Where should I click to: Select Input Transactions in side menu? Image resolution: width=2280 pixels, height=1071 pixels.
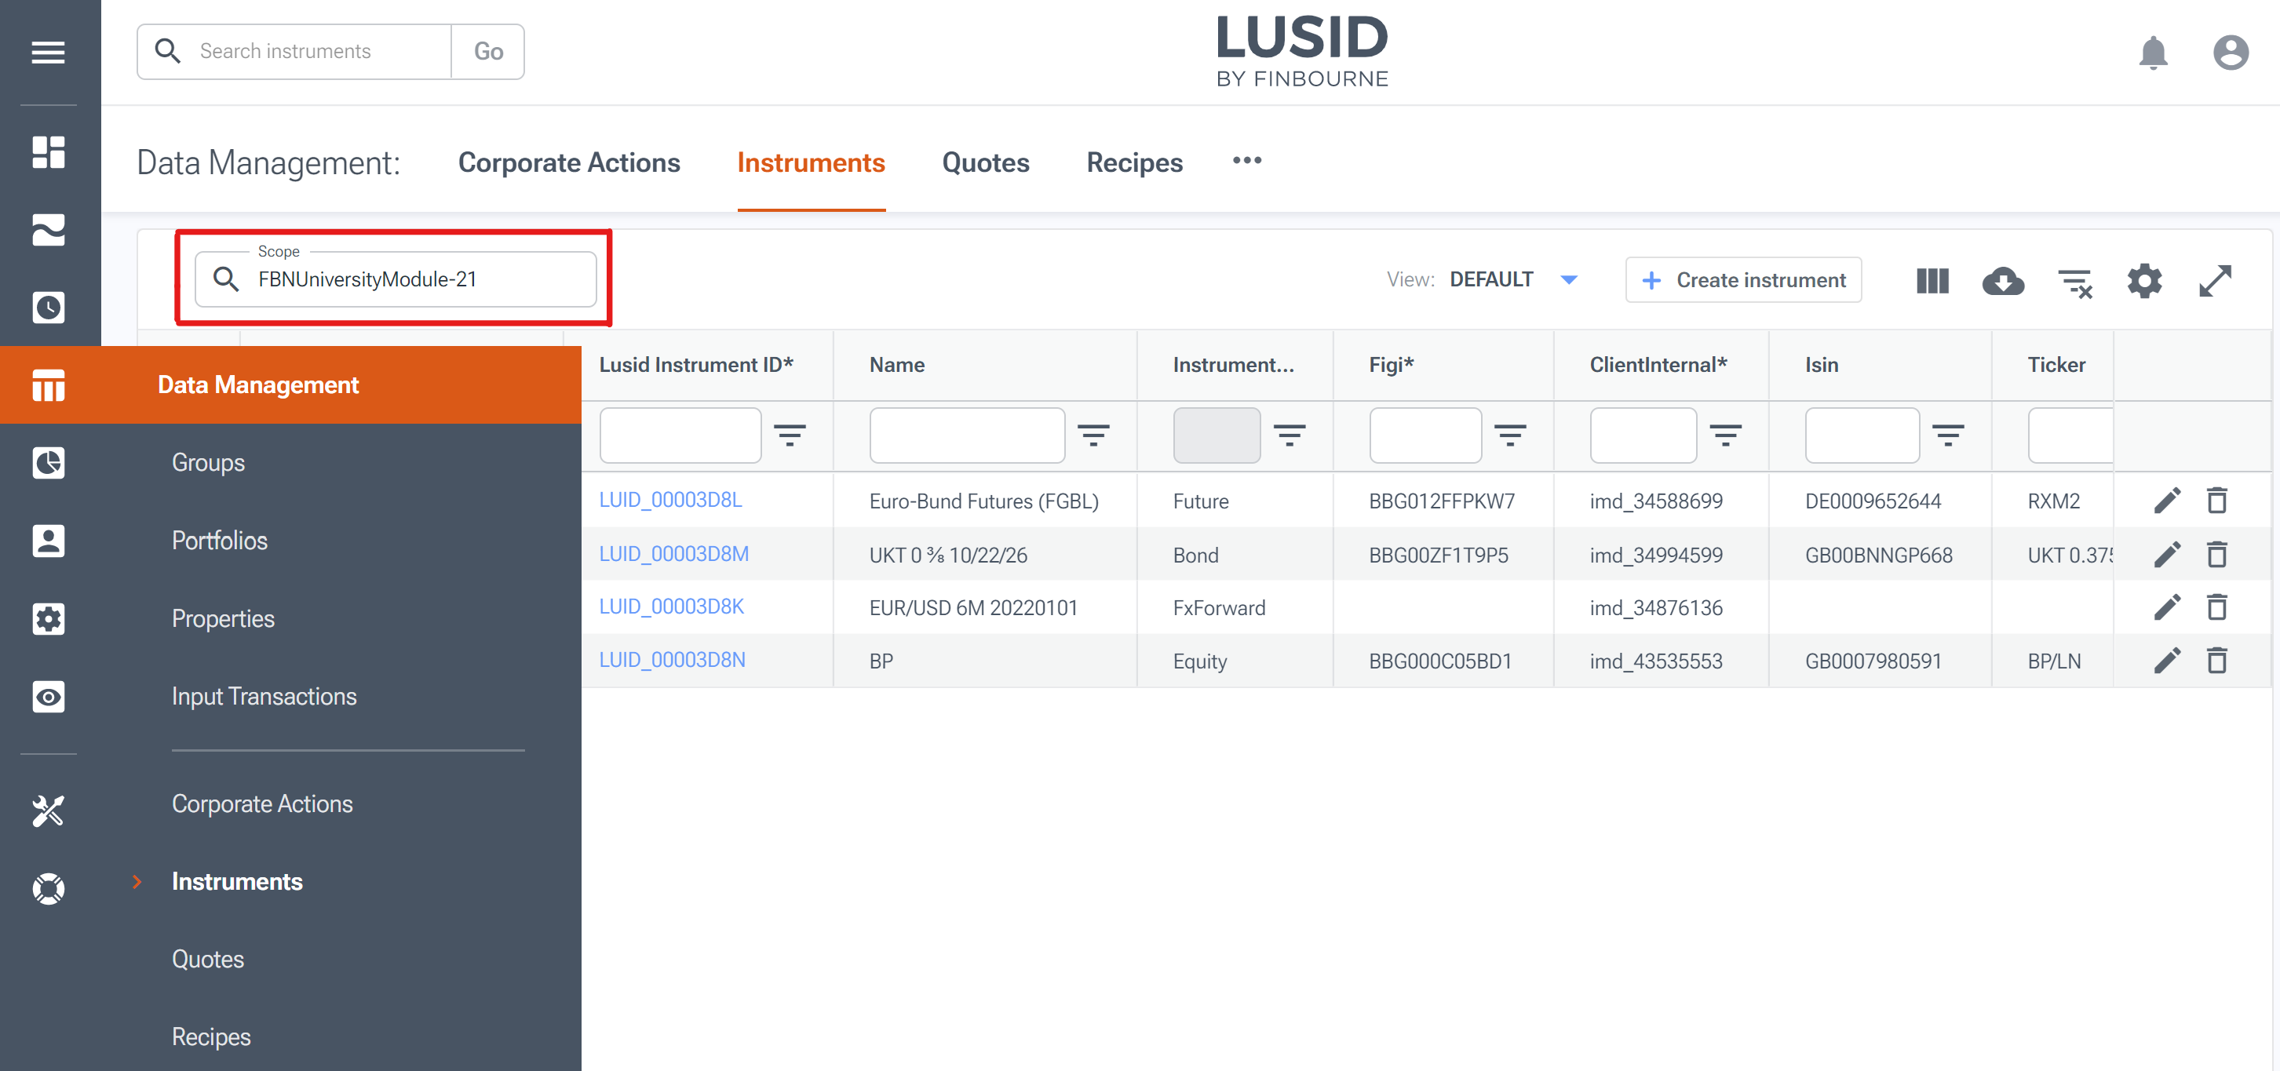(264, 697)
